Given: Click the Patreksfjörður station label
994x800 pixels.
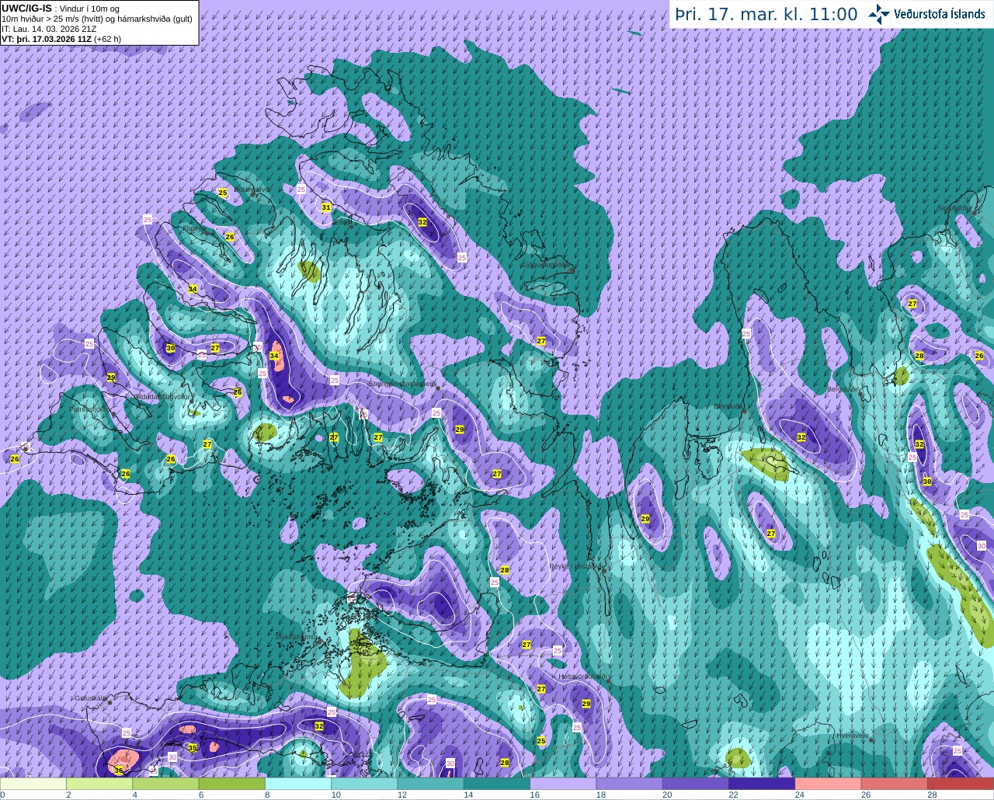Looking at the screenshot, I should point(89,409).
